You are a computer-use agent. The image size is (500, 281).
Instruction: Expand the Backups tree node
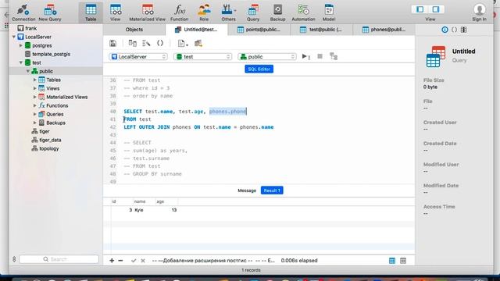point(34,123)
